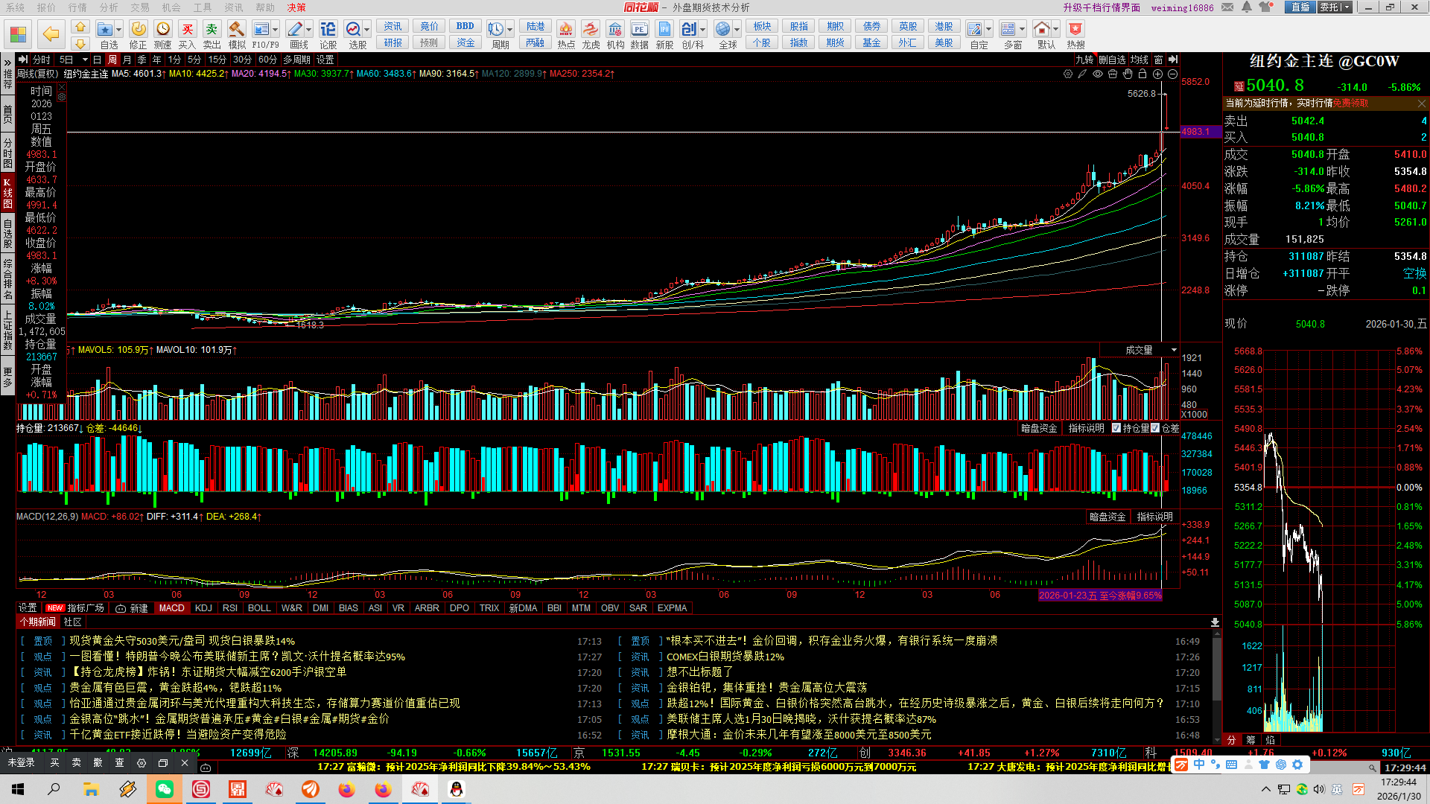Screen dimensions: 1430x804
Task: Open 模拟 auction hammer icon
Action: pyautogui.click(x=237, y=30)
